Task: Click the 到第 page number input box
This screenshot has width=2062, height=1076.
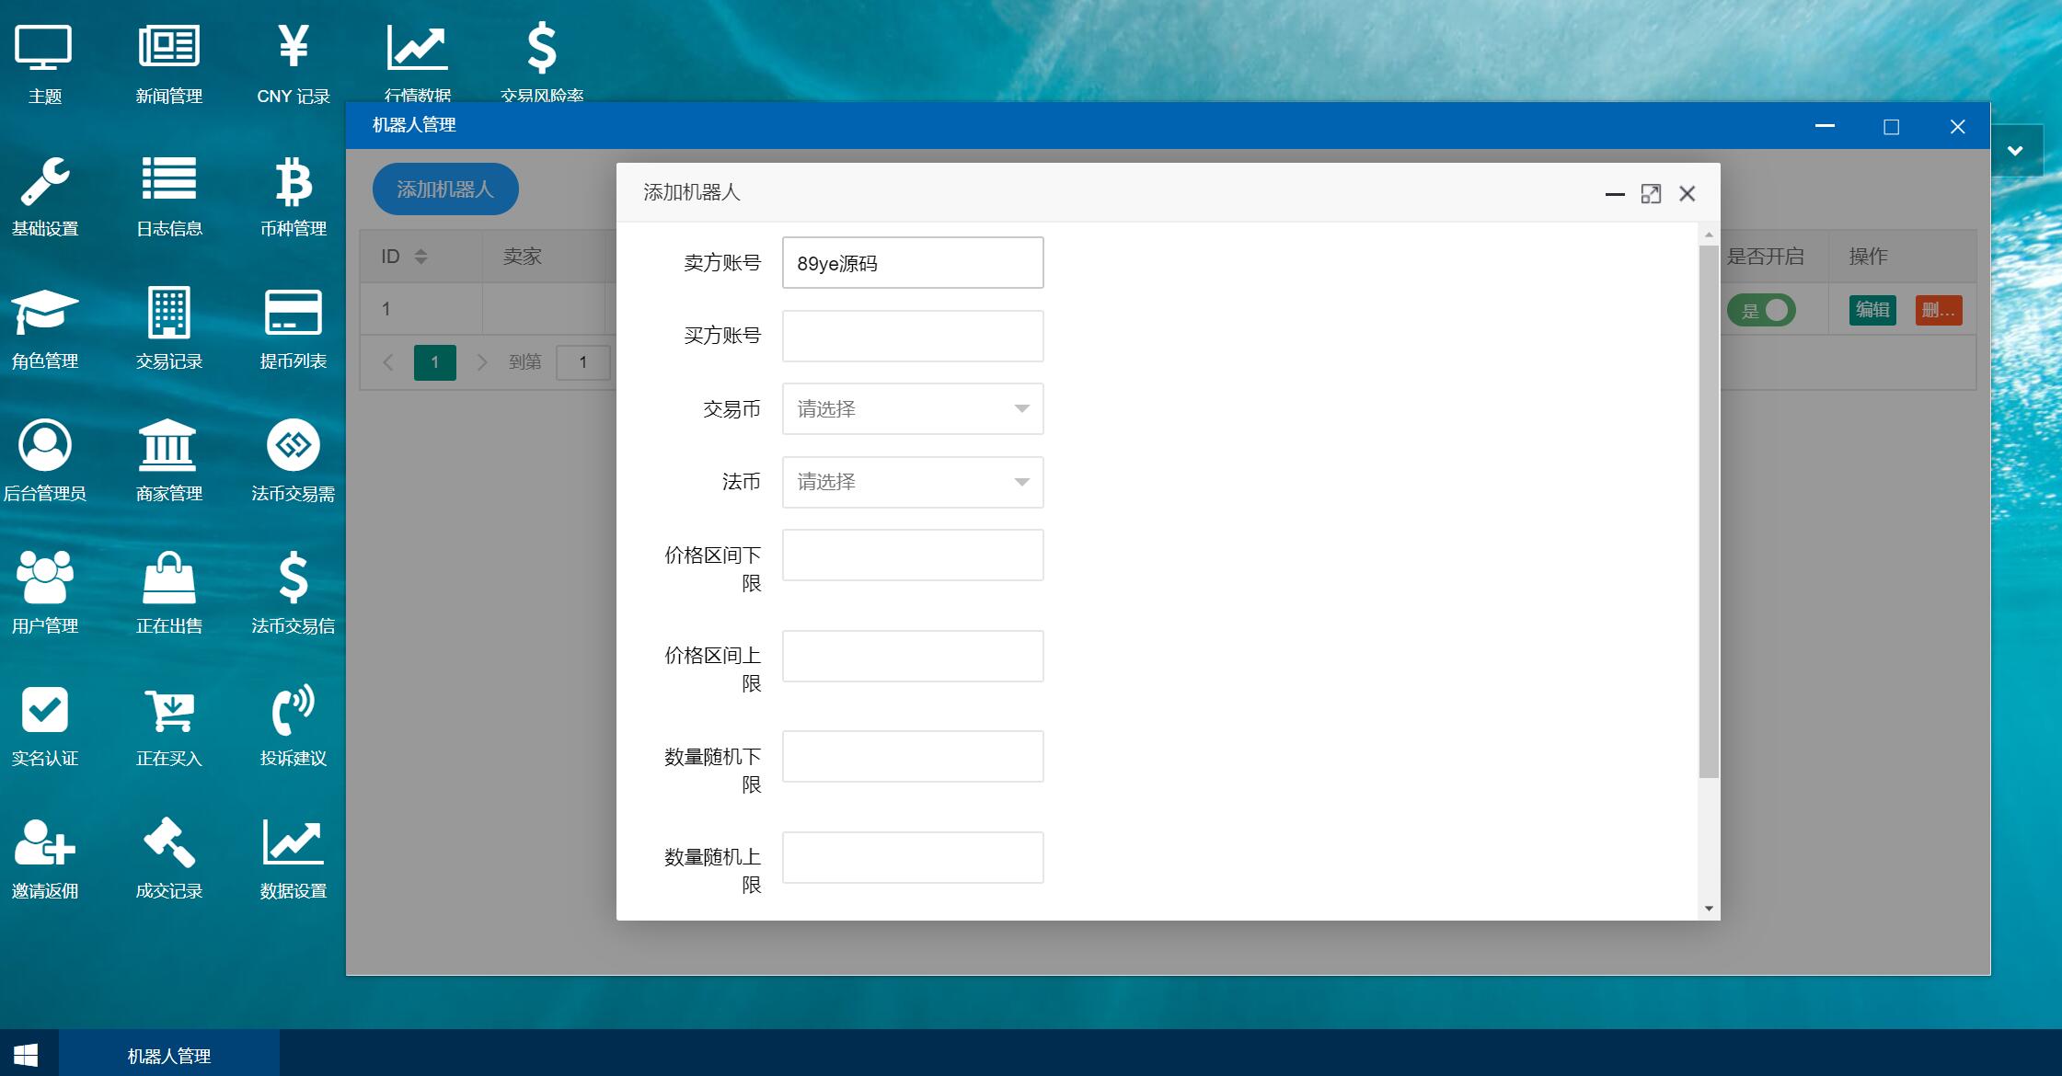Action: pyautogui.click(x=582, y=362)
